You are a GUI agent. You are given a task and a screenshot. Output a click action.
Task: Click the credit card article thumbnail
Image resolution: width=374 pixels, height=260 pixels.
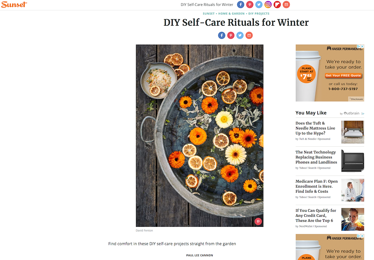coord(353,219)
